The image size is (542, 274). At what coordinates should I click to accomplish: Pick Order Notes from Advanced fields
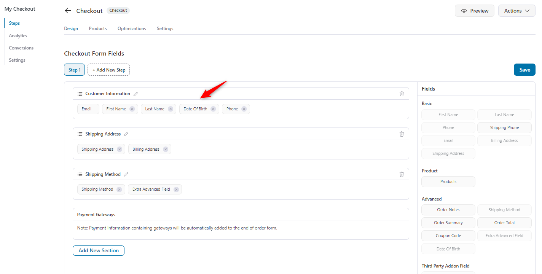pos(448,210)
